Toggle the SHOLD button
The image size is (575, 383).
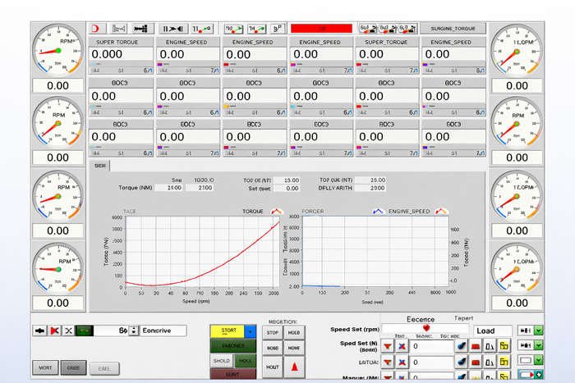point(222,360)
